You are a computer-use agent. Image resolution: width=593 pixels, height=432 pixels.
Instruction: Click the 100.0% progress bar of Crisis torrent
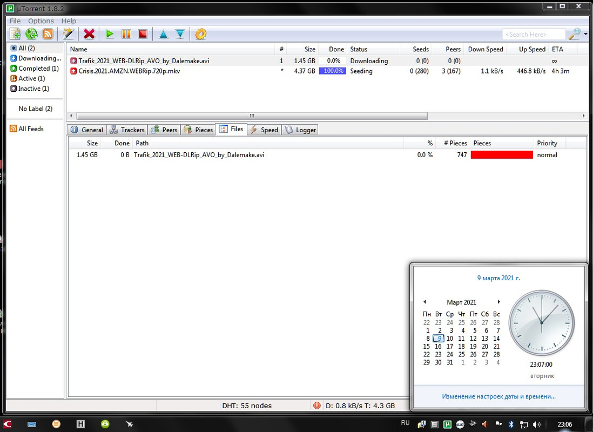(x=333, y=71)
